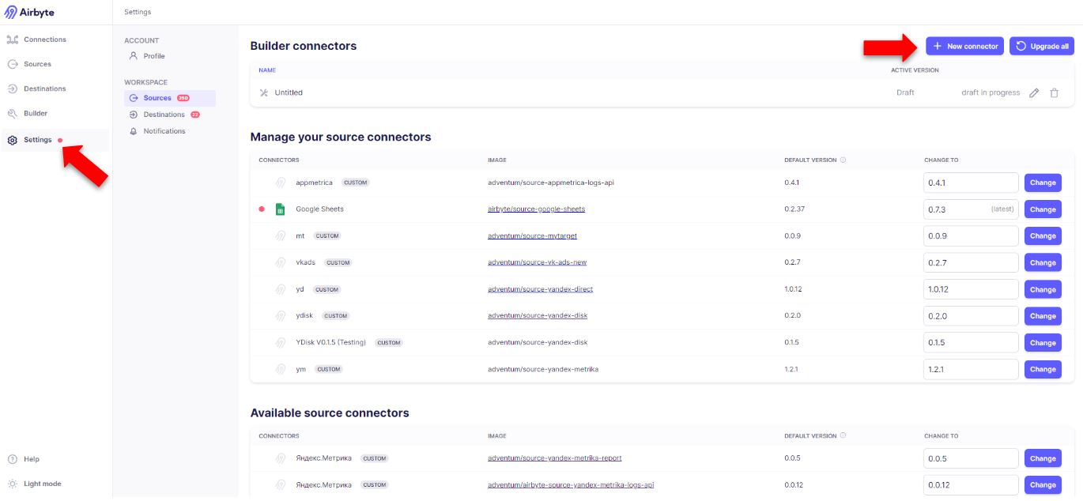Screen dimensions: 1083x501
Task: Click the adventum/source-appmetrica-logs-api image text
Action: pyautogui.click(x=551, y=183)
